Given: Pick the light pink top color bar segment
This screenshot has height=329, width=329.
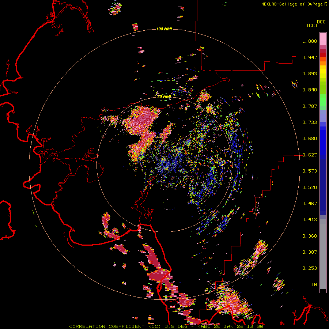Looking at the screenshot, I should pos(323,39).
